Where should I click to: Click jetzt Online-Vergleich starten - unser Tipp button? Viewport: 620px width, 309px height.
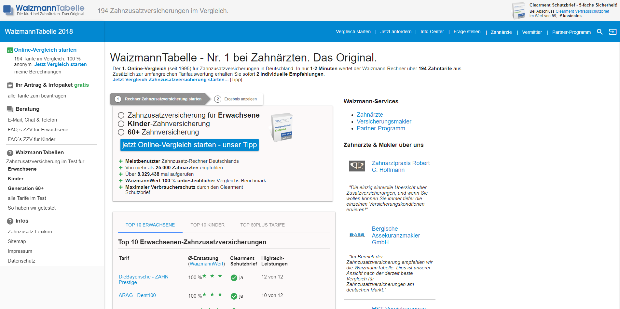pyautogui.click(x=189, y=145)
